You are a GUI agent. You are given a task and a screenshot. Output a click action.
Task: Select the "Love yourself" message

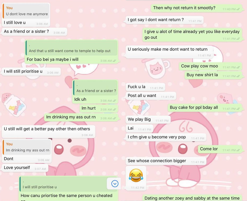25,168
